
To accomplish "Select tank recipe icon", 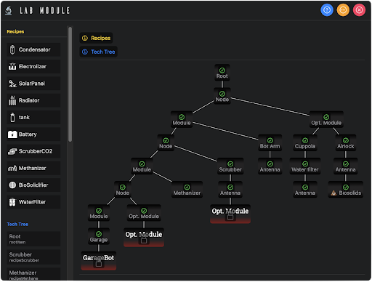I will coord(12,117).
